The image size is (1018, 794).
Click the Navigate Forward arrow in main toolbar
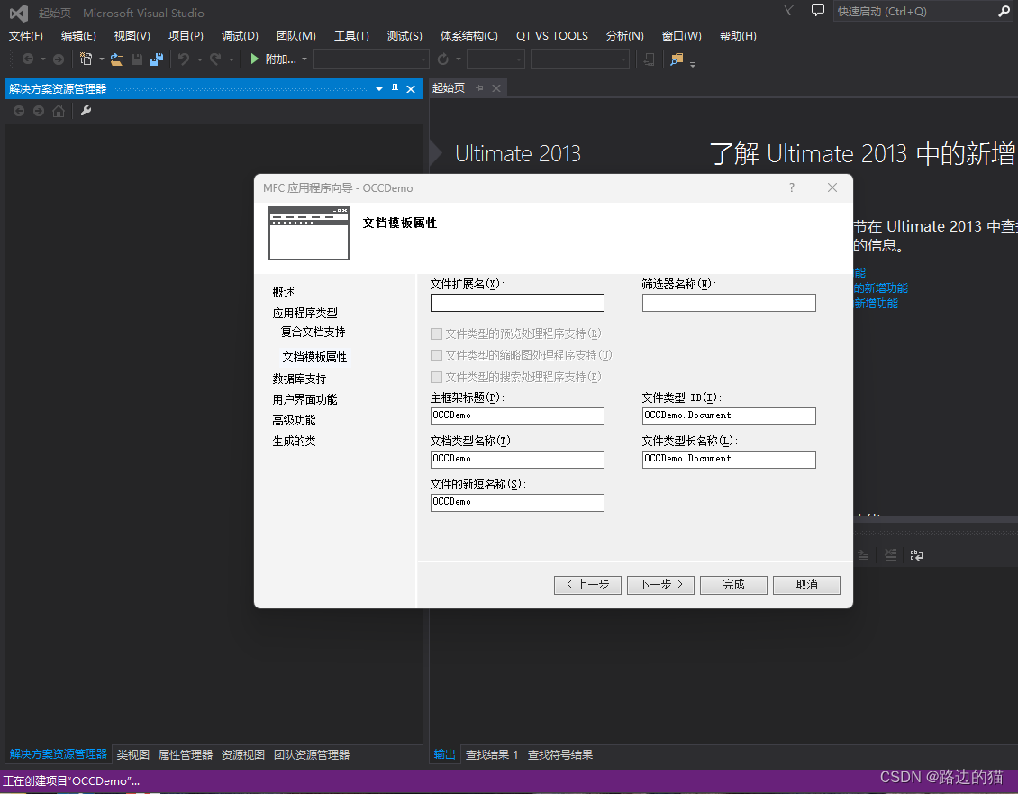click(59, 59)
